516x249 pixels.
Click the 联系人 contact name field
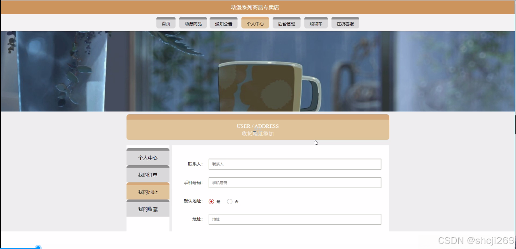(294, 164)
